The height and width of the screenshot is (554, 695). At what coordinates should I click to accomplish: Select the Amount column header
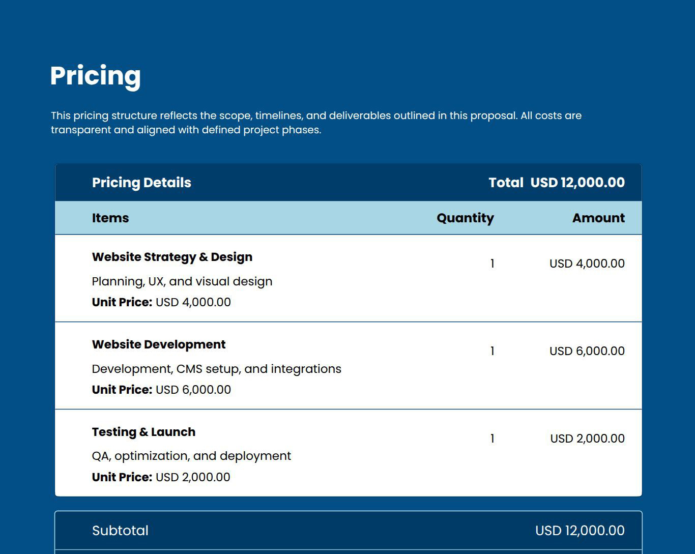pyautogui.click(x=598, y=218)
